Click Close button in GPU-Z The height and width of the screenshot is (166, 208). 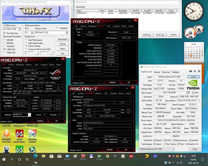(x=195, y=149)
